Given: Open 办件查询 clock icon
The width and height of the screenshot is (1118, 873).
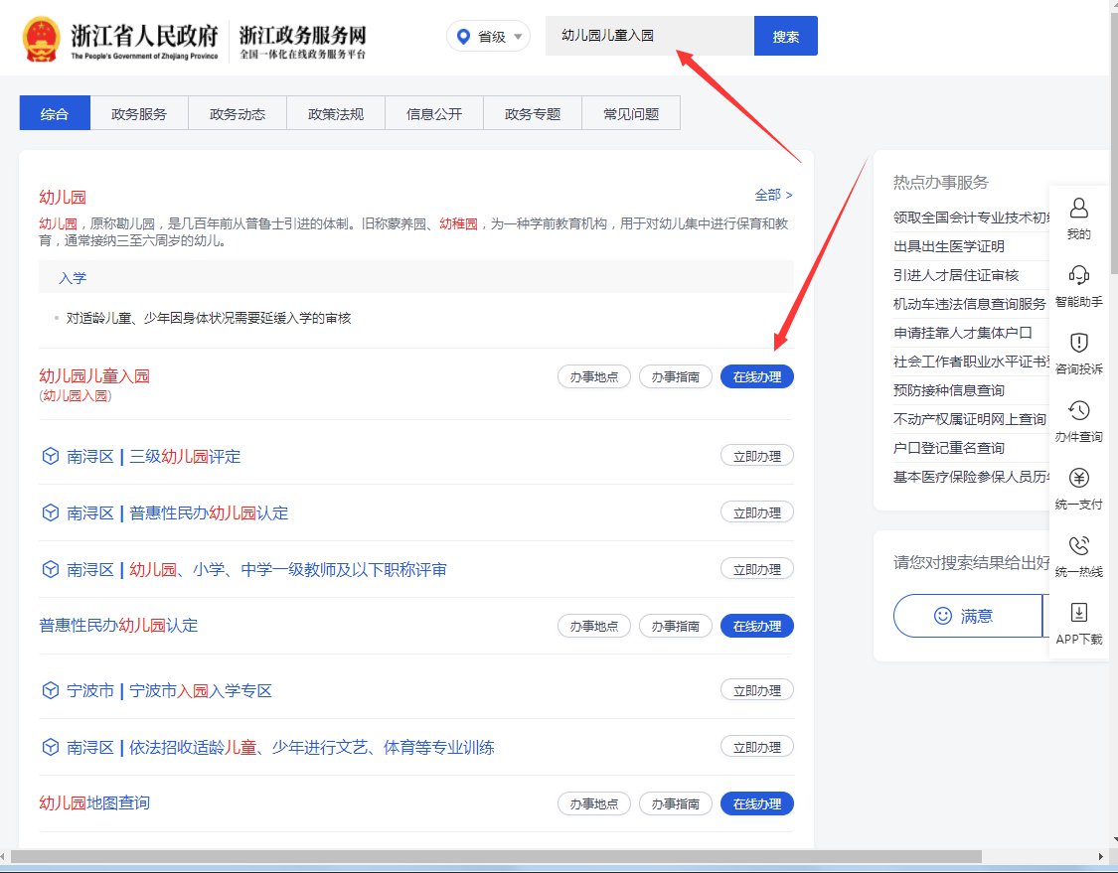Looking at the screenshot, I should [x=1078, y=411].
